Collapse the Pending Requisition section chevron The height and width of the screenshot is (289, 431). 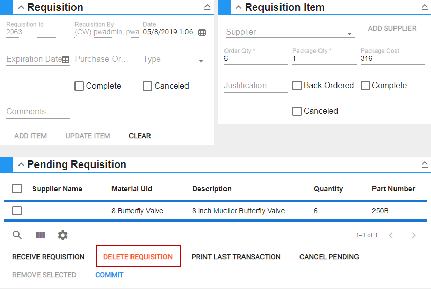pos(21,164)
